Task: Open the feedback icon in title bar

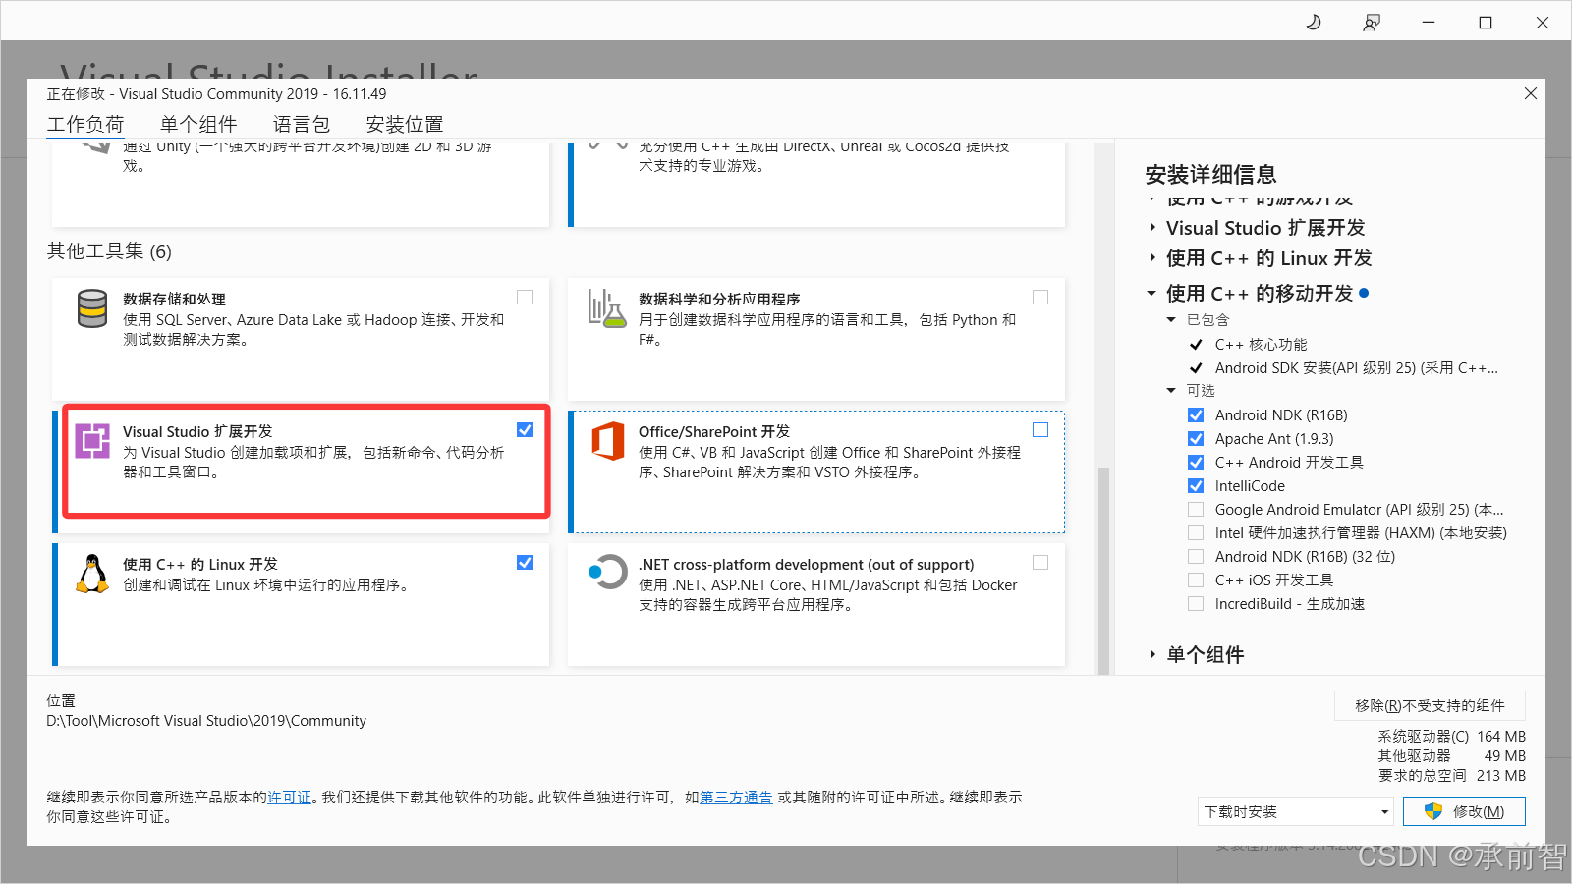Action: 1372,22
